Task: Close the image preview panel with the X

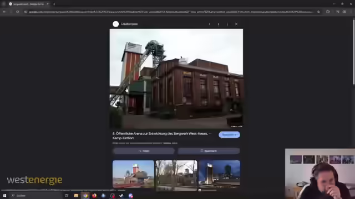Action: pyautogui.click(x=236, y=24)
